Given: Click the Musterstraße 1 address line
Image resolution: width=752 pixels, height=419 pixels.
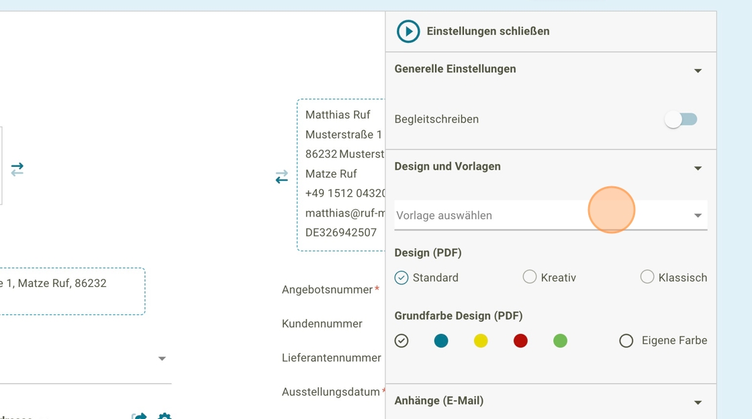Looking at the screenshot, I should 343,135.
